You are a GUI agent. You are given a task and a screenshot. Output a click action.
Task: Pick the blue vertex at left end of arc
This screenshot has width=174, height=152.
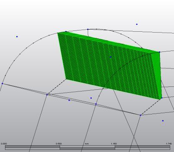(x=2, y=84)
